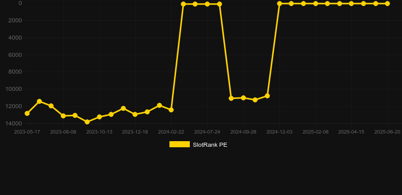The height and width of the screenshot is (195, 402).
Task: Click last low point just before 2024-12-03
Action: pos(267,95)
